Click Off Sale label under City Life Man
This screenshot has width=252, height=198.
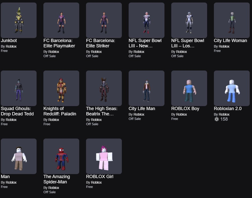tap(135, 119)
